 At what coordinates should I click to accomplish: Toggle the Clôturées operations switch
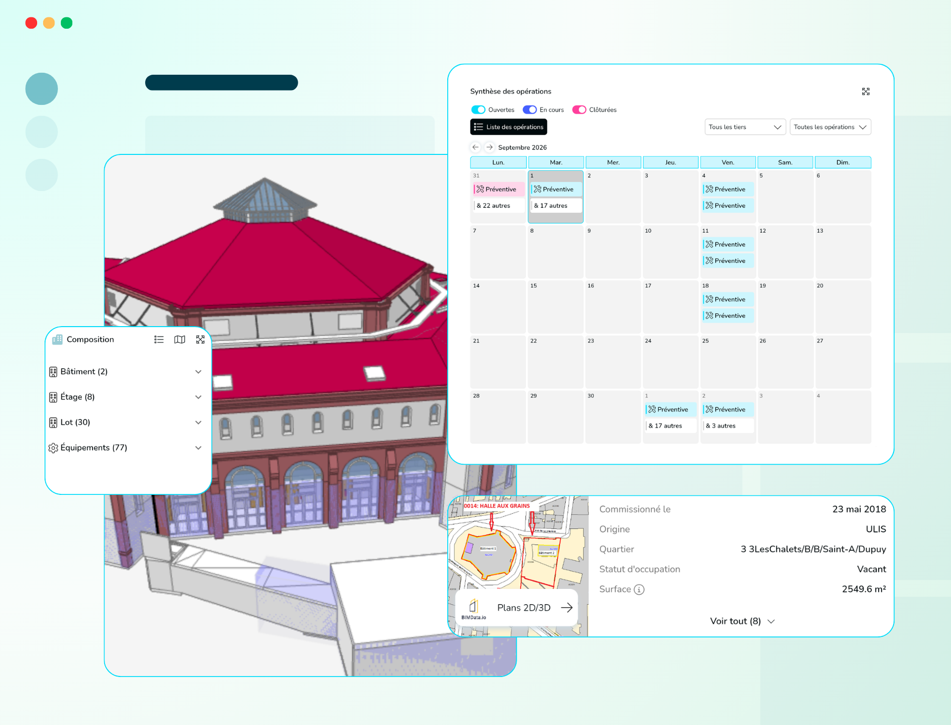click(x=579, y=110)
